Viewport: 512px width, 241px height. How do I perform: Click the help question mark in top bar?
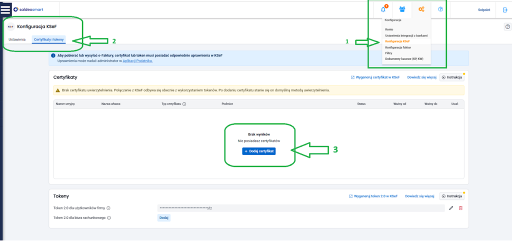(440, 9)
